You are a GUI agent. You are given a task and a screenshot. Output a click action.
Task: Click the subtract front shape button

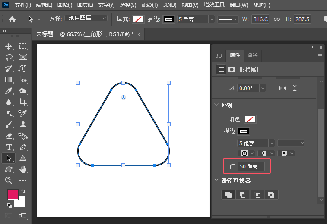pos(243,195)
